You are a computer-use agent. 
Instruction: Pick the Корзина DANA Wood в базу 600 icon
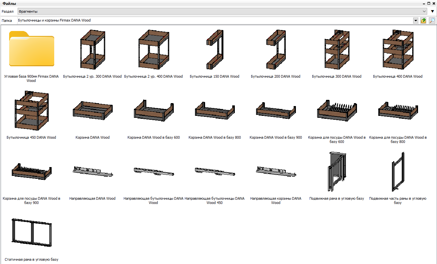(154, 111)
